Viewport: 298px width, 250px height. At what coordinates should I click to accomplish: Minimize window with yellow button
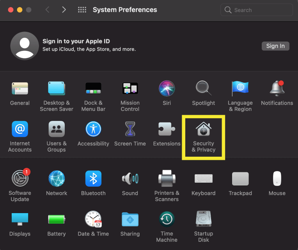pyautogui.click(x=20, y=10)
